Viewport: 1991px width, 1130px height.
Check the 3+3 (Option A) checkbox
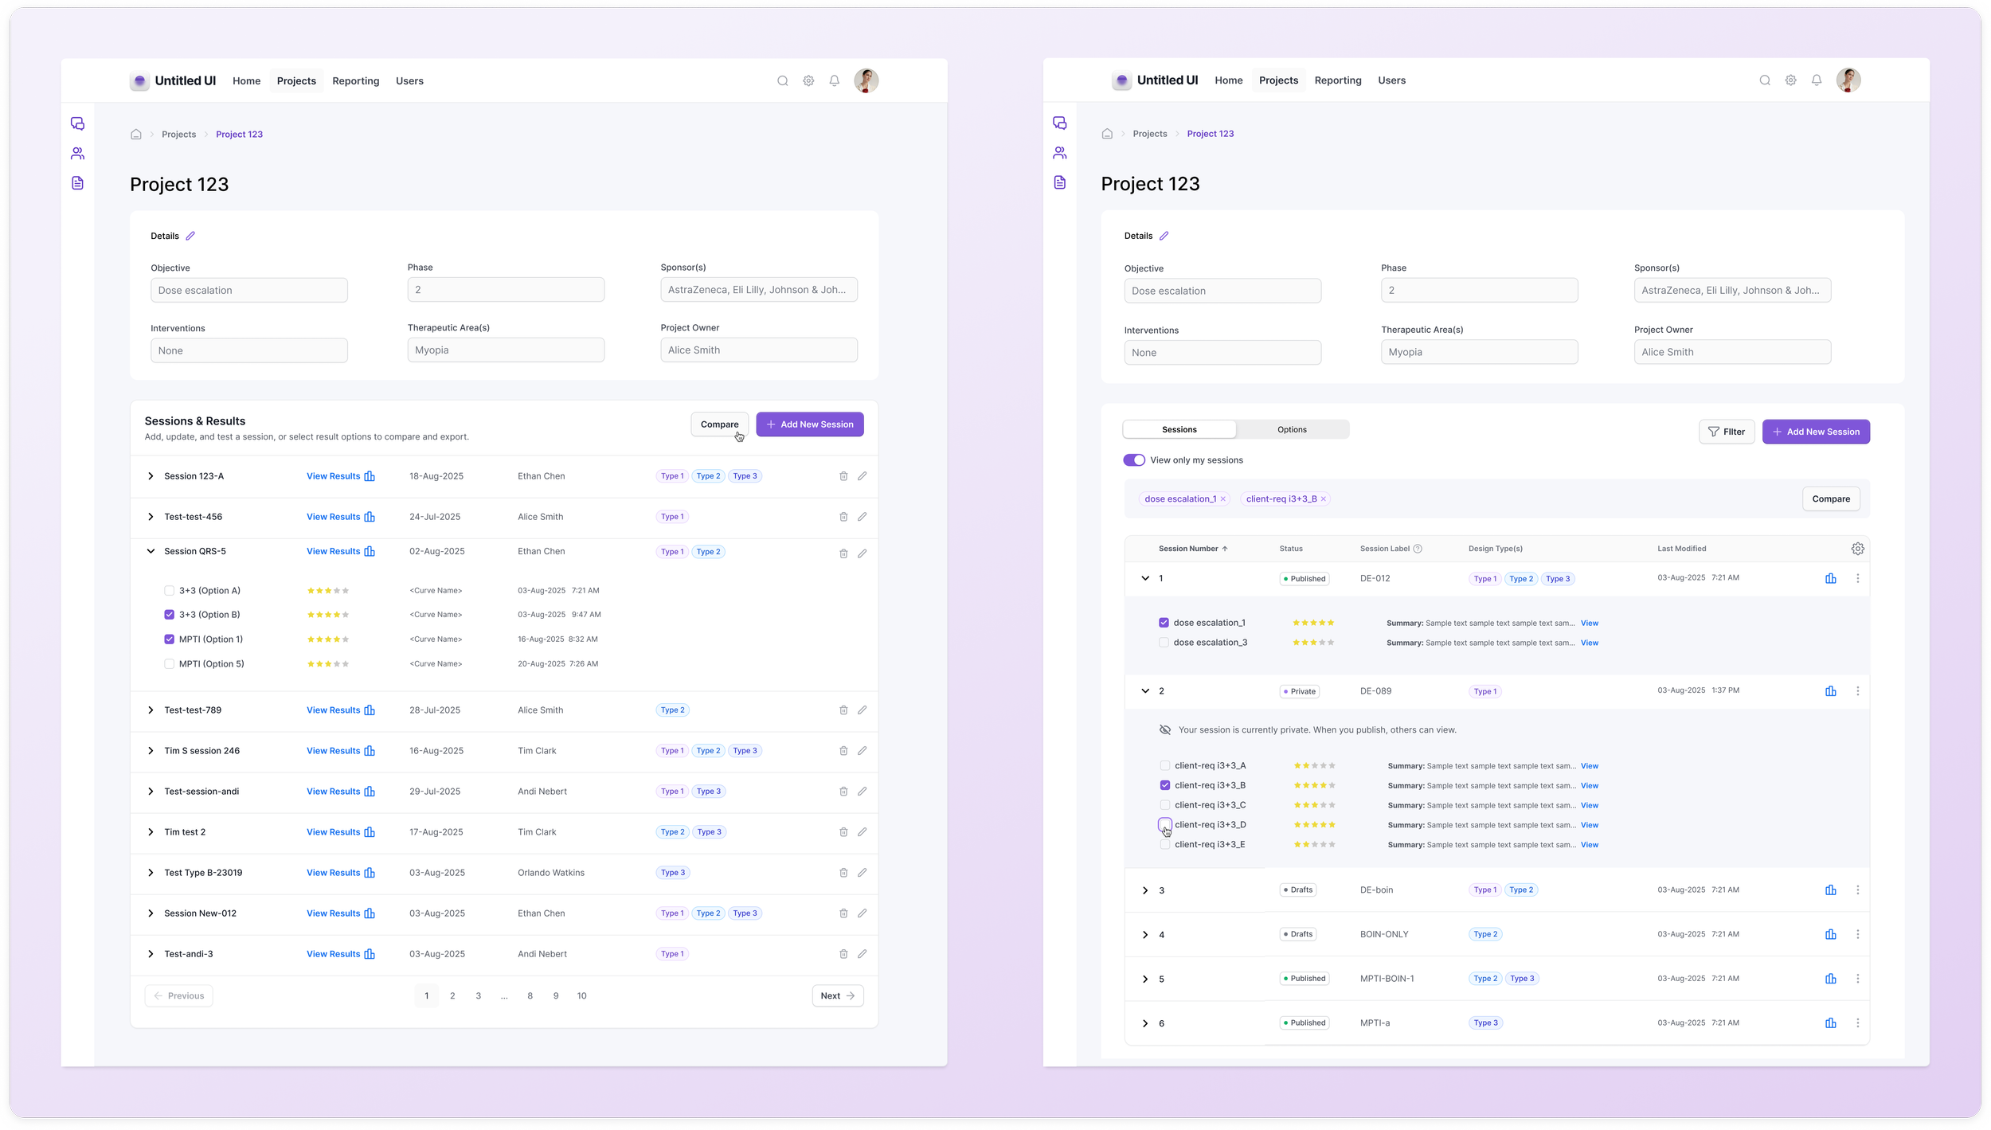point(169,591)
